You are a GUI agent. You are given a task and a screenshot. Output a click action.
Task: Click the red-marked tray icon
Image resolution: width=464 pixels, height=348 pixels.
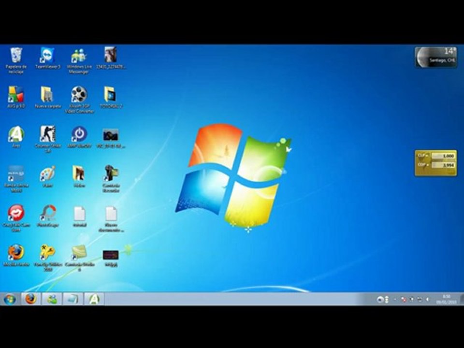pos(404,300)
